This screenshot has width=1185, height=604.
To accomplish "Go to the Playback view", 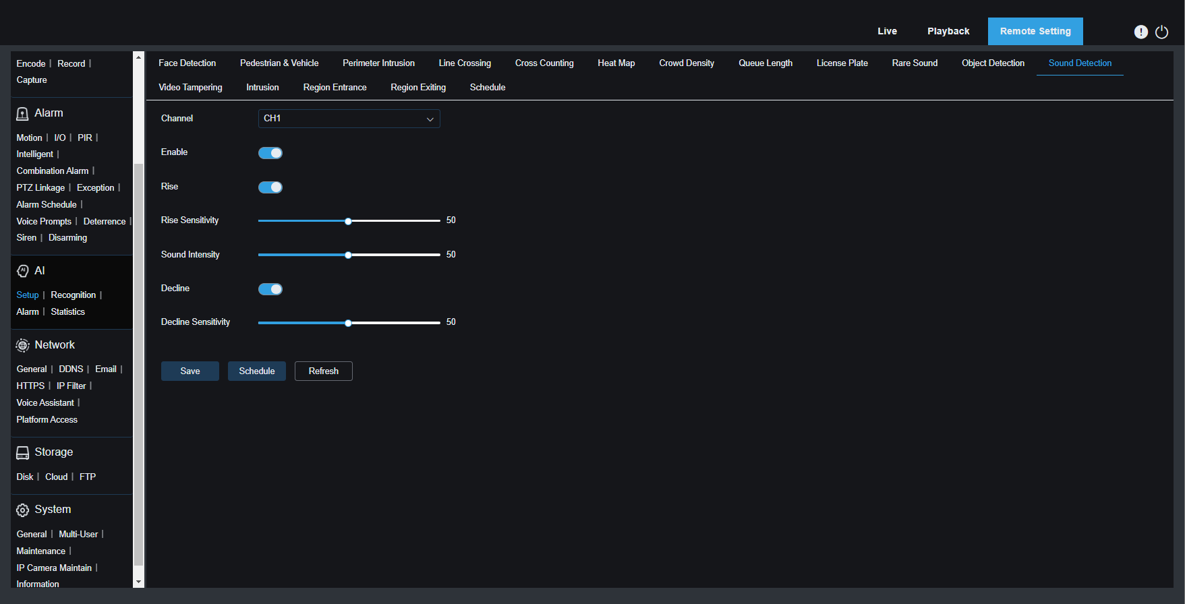I will point(948,31).
